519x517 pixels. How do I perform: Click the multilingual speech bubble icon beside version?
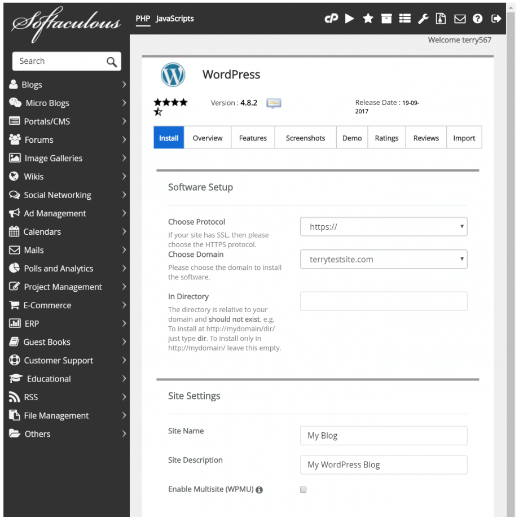click(x=274, y=103)
